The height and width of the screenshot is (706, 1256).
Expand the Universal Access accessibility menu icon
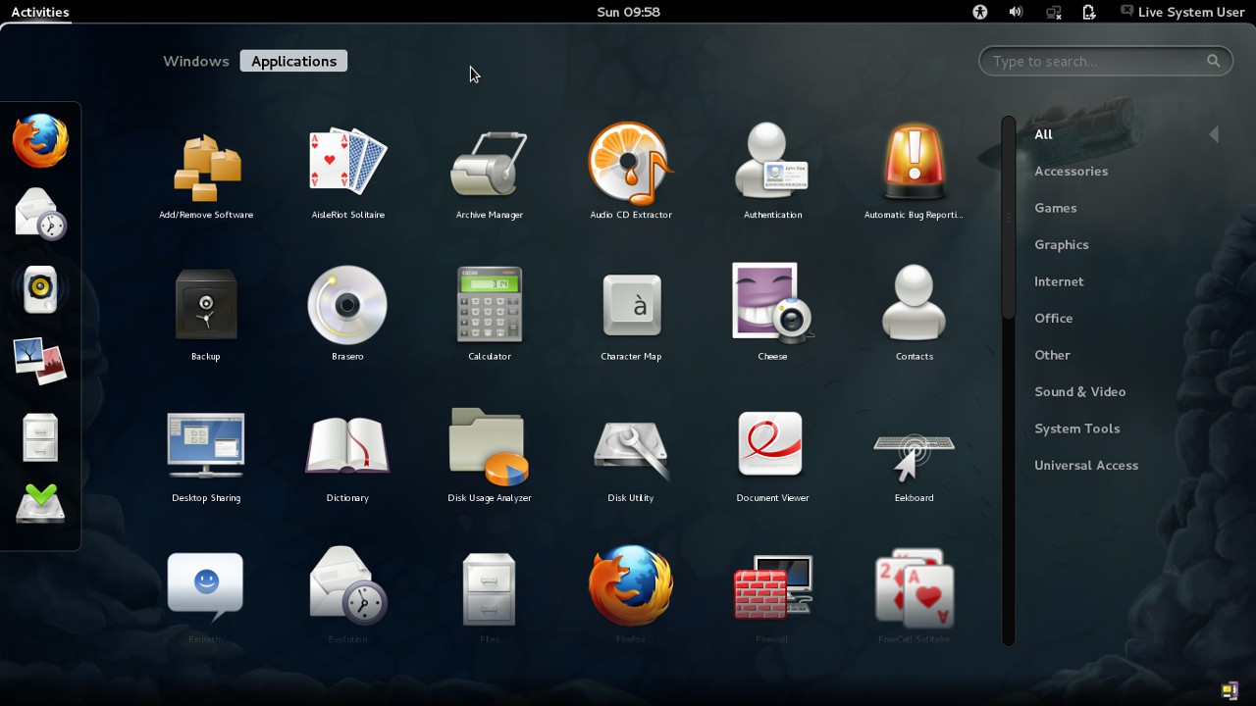tap(979, 12)
